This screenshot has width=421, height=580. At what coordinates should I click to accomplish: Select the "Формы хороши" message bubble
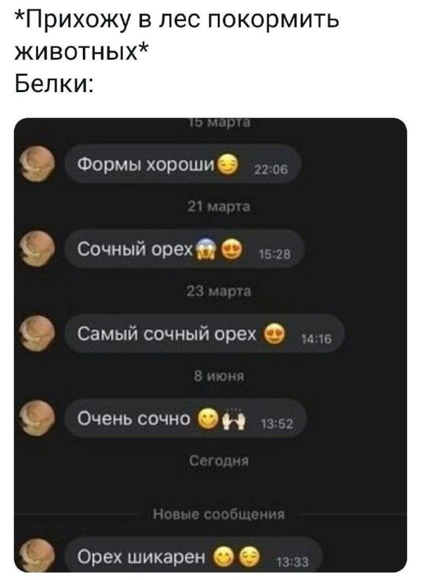pyautogui.click(x=182, y=164)
